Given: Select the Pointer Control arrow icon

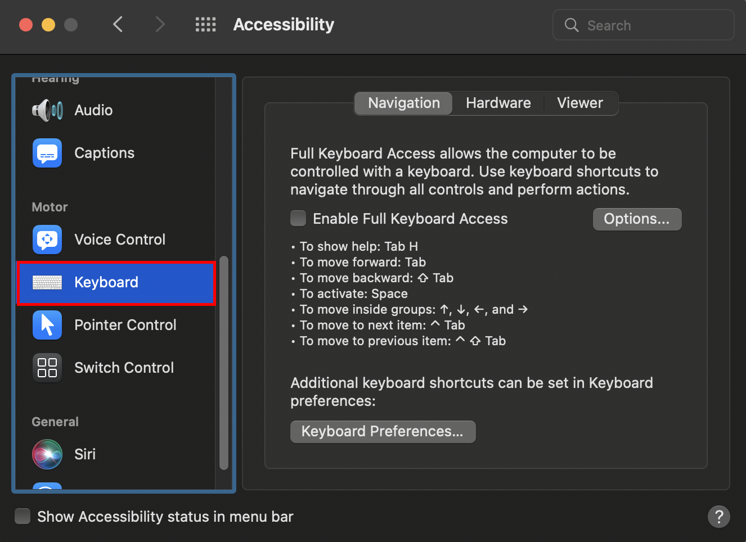Looking at the screenshot, I should point(47,325).
